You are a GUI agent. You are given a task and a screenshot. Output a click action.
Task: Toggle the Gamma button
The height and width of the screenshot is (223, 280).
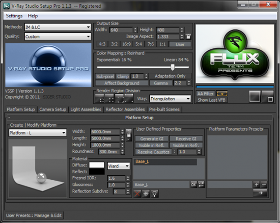161,83
